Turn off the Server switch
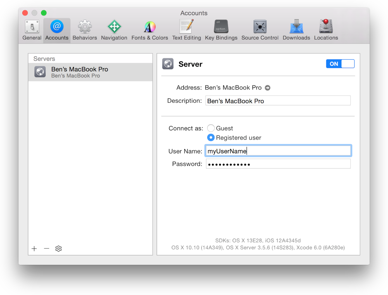 point(340,64)
